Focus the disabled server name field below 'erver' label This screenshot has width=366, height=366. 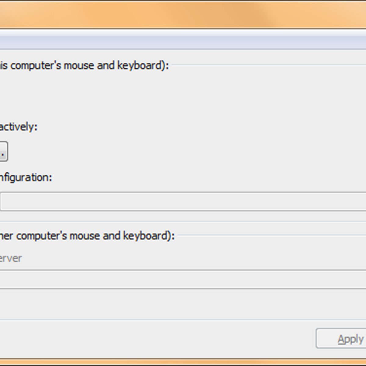pyautogui.click(x=183, y=279)
